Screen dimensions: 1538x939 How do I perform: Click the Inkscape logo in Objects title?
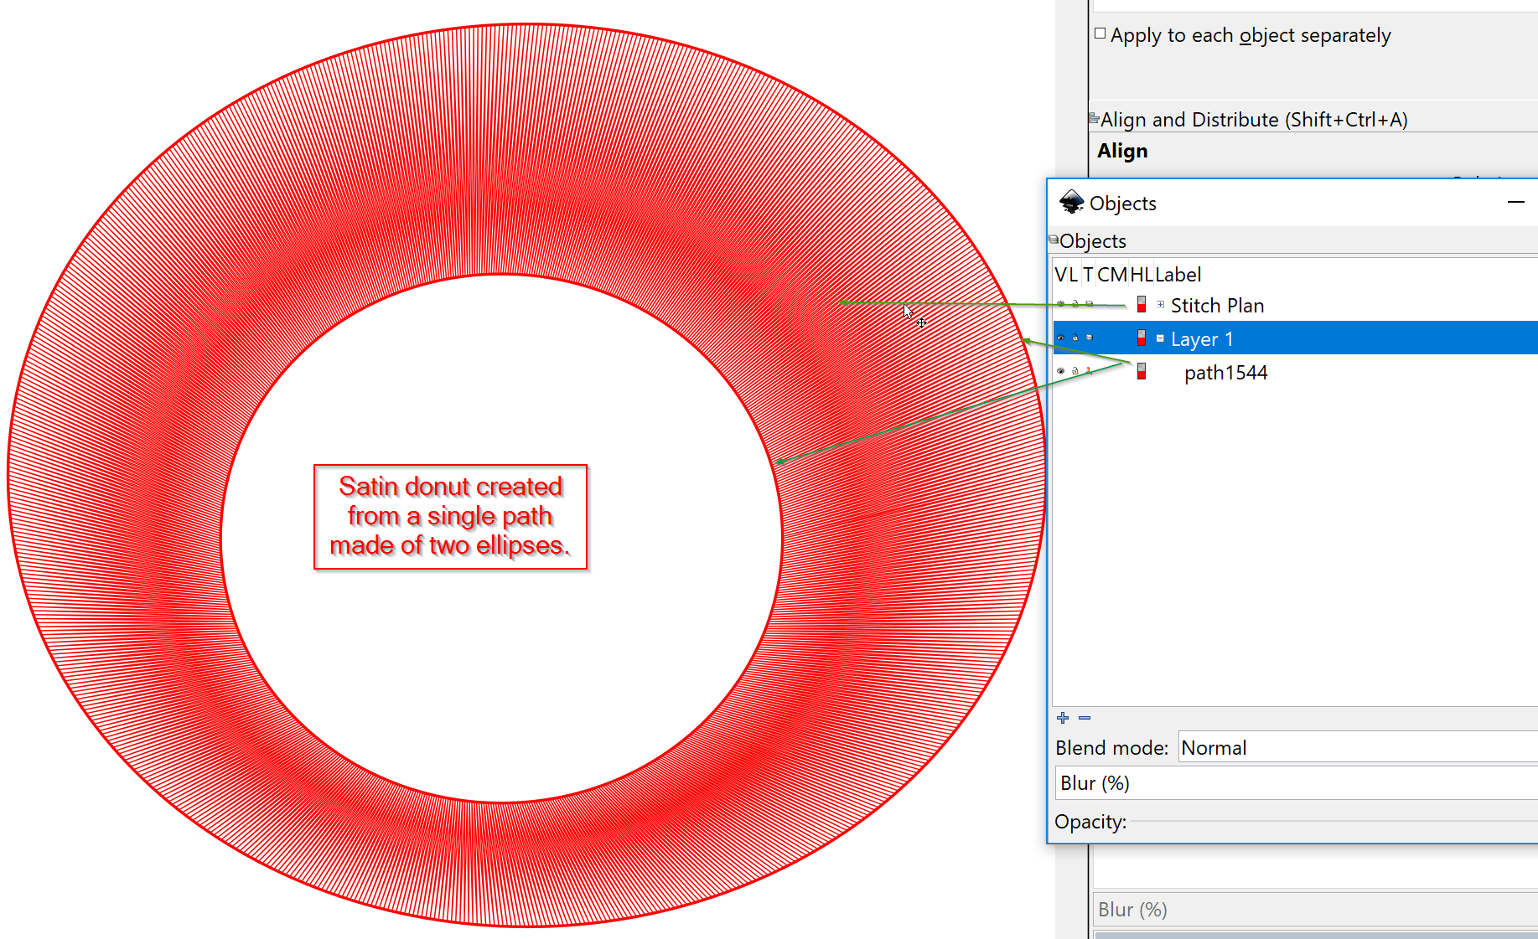pyautogui.click(x=1071, y=203)
